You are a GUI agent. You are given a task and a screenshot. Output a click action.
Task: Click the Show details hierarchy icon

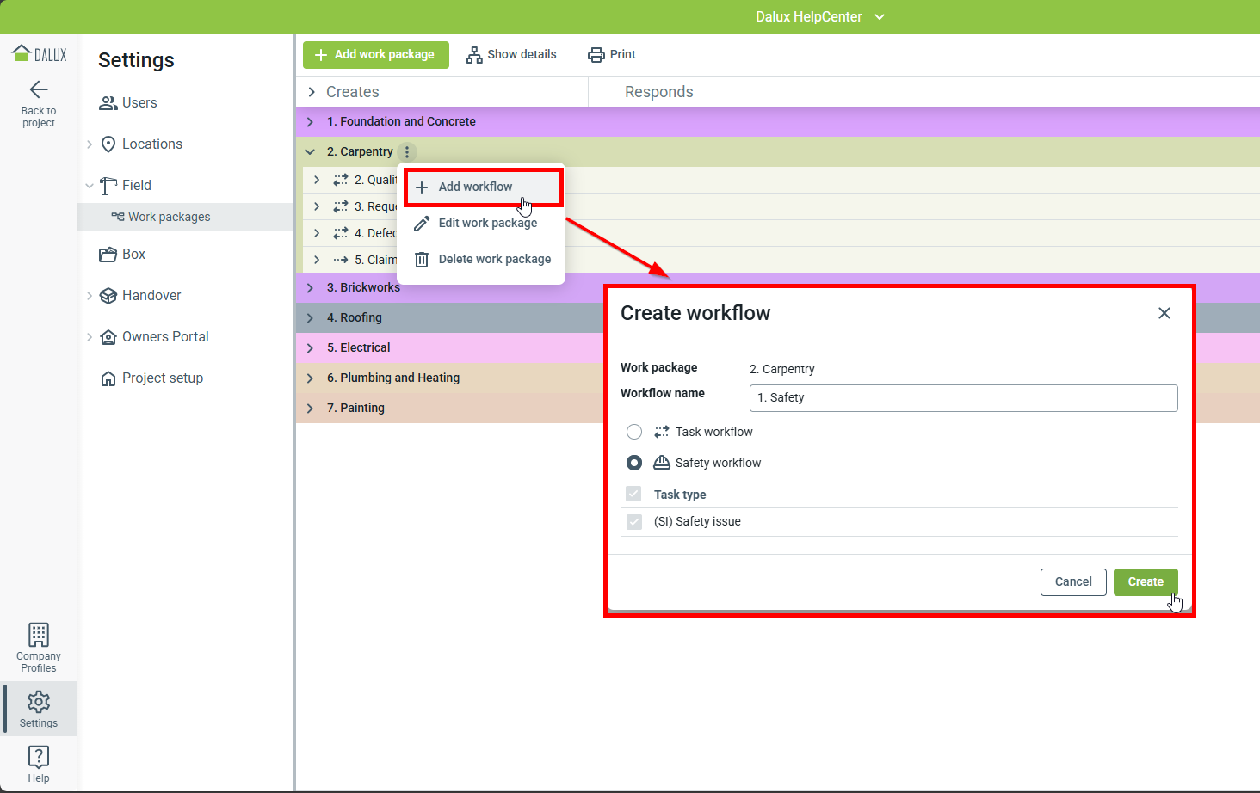(x=474, y=55)
